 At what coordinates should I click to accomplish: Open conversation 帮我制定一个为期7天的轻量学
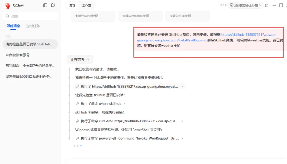point(30,66)
